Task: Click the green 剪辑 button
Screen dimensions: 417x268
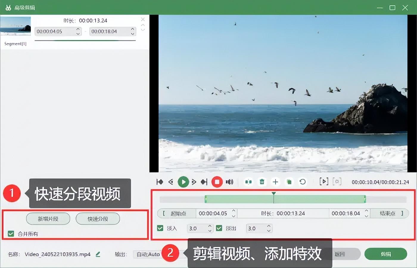Action: 386,254
